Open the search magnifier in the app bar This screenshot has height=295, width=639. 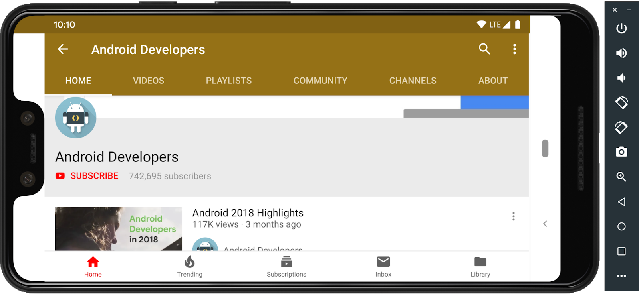pos(484,49)
